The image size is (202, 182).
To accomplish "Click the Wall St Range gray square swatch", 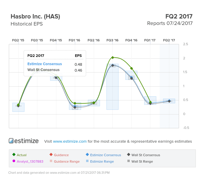I will (129, 161).
